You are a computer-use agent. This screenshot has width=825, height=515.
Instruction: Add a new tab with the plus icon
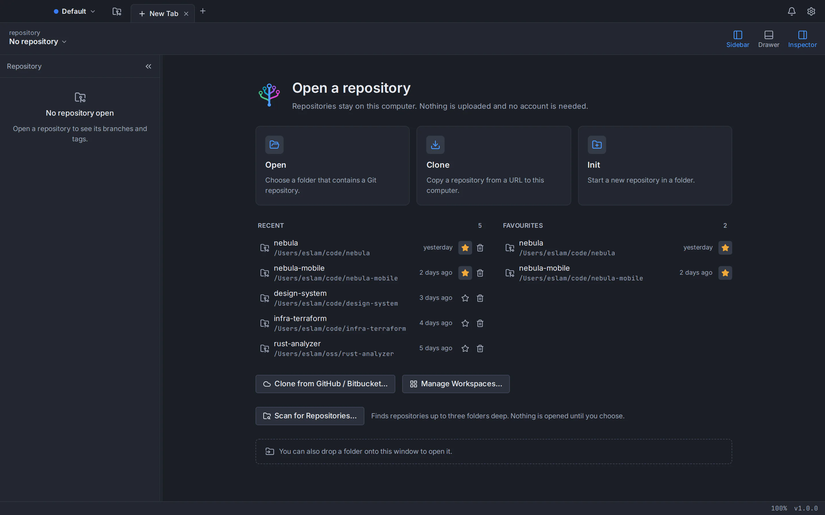pyautogui.click(x=203, y=11)
